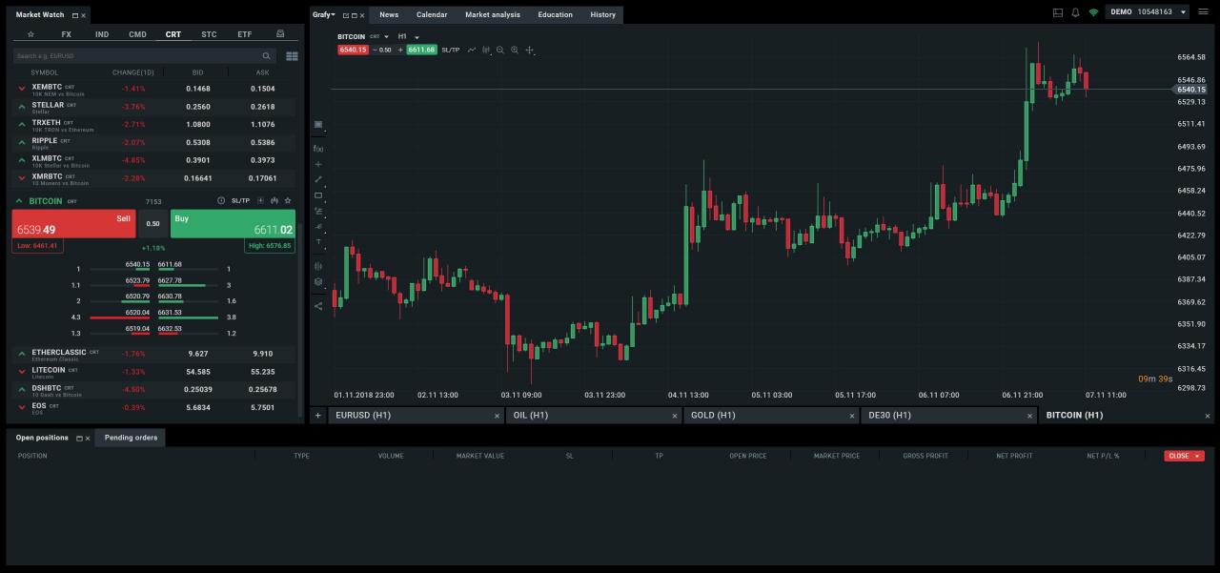Open the indicators f(x) panel on chart sidebar
The width and height of the screenshot is (1220, 573).
pos(318,148)
